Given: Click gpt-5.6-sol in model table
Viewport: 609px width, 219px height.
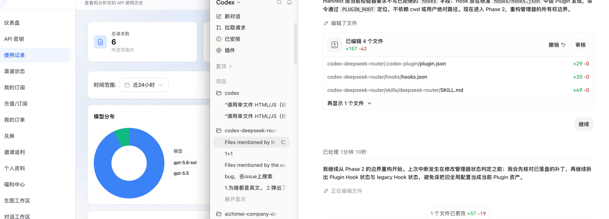Looking at the screenshot, I should tap(185, 163).
